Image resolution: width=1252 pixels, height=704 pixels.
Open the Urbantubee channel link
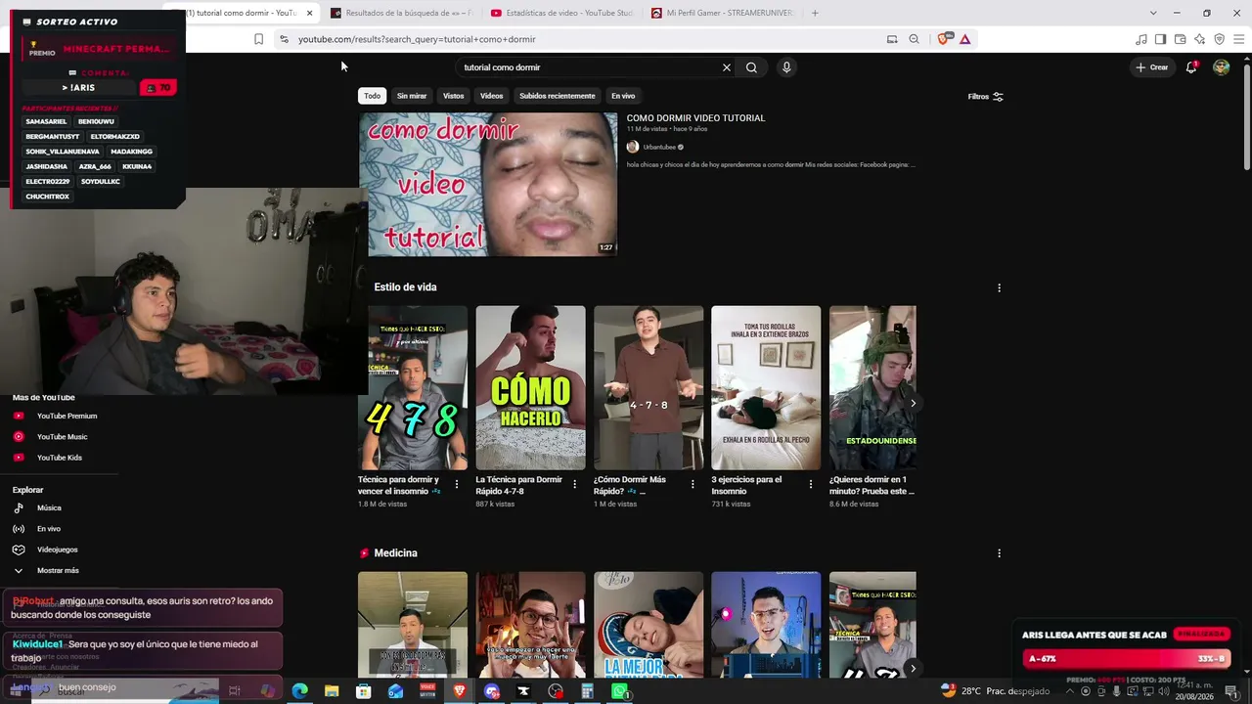coord(660,147)
